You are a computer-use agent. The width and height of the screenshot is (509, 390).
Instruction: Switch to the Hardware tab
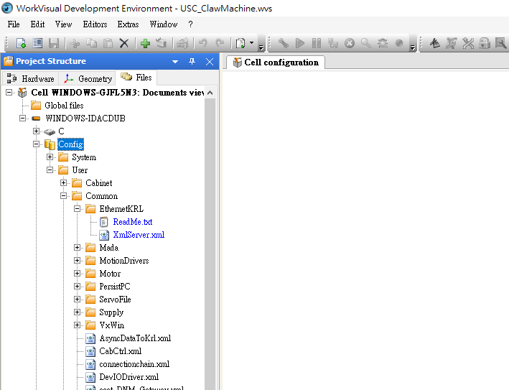[31, 78]
